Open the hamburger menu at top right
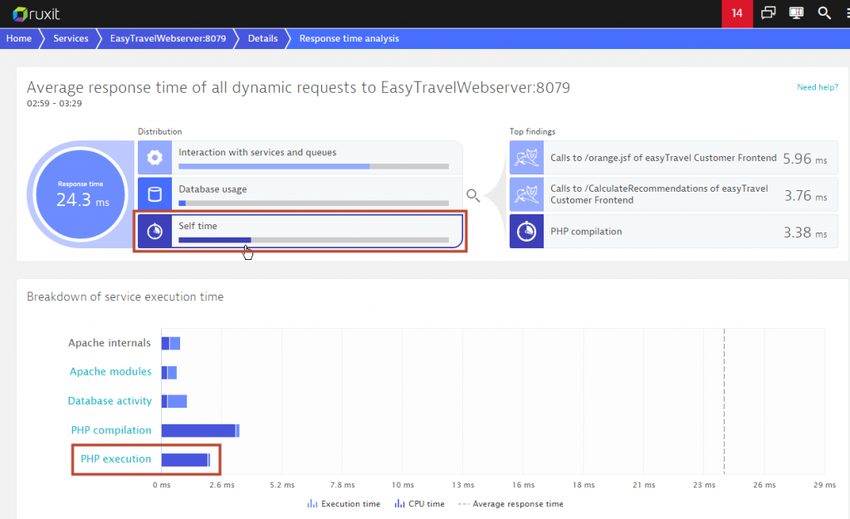This screenshot has height=519, width=850. click(848, 13)
